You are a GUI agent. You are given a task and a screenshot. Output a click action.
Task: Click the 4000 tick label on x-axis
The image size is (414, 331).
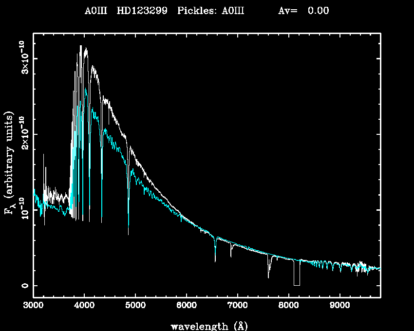[x=84, y=306]
